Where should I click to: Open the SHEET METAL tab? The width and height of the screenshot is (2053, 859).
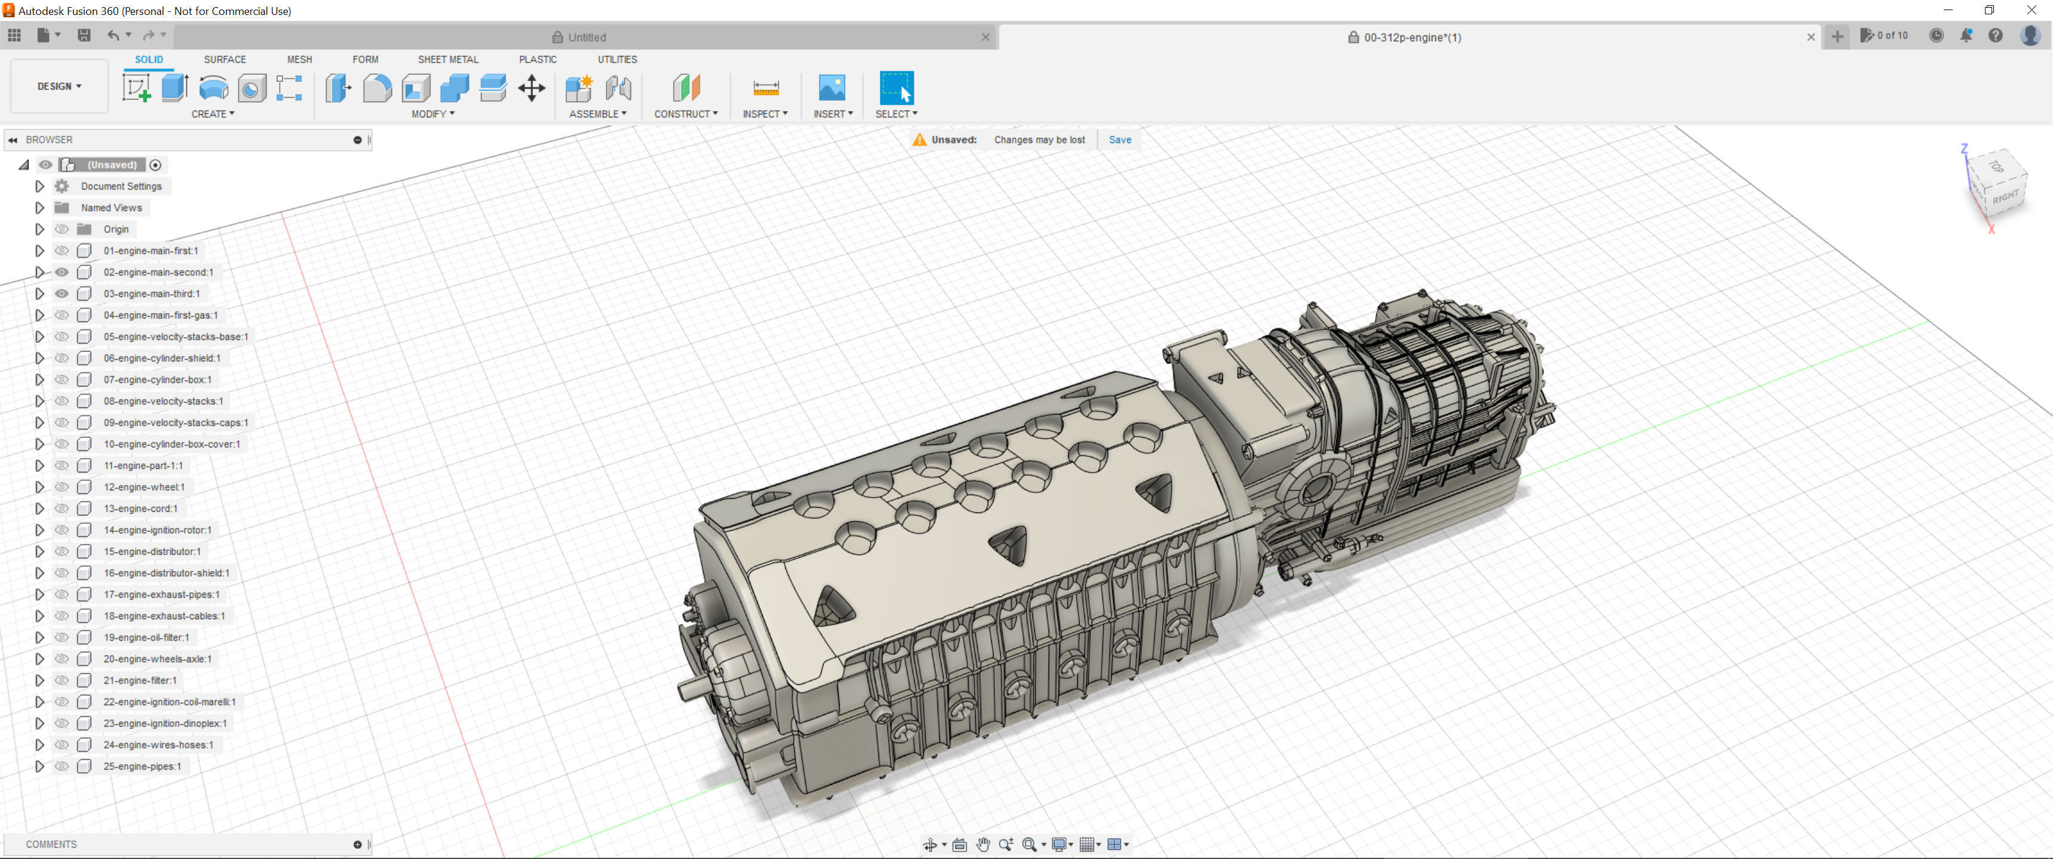coord(448,60)
